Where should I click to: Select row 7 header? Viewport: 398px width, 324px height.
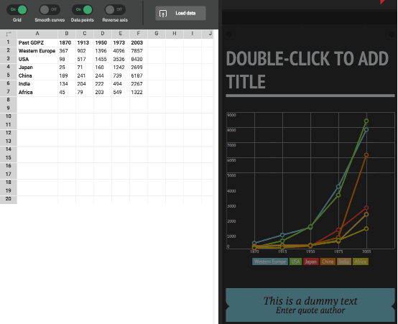9,92
